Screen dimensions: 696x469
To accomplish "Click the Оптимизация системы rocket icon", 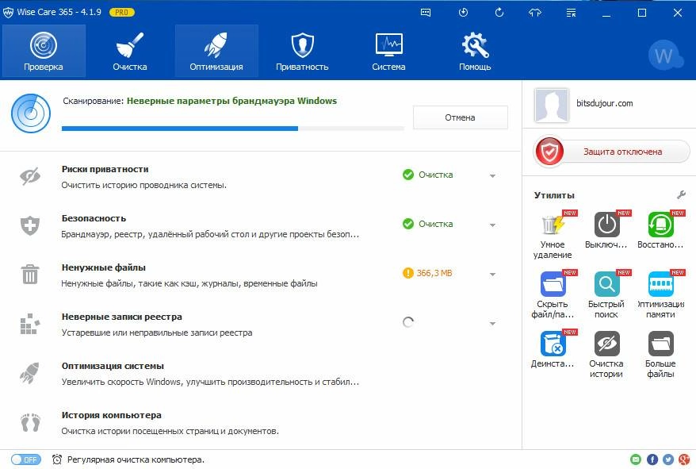I will pos(30,372).
